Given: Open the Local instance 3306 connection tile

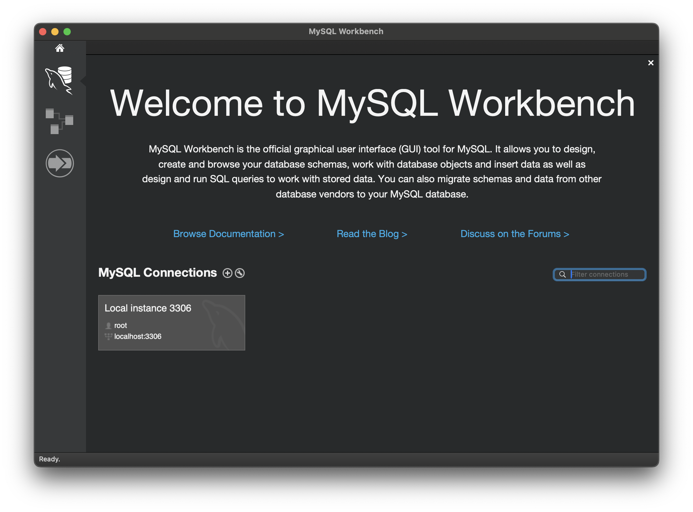Looking at the screenshot, I should pyautogui.click(x=171, y=323).
